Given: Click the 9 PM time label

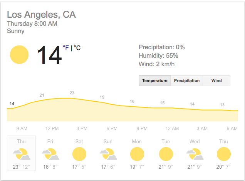Looking at the screenshot, I should click(x=142, y=129).
